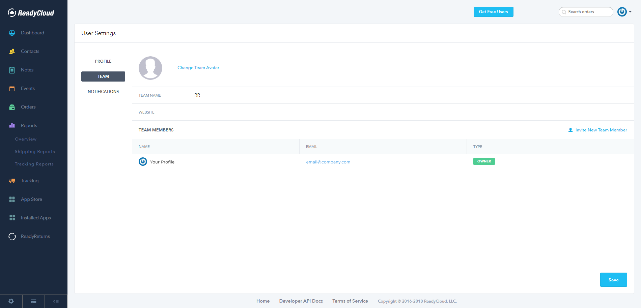Go to Notes in the sidebar
Viewport: 641px width, 308px height.
pos(27,70)
